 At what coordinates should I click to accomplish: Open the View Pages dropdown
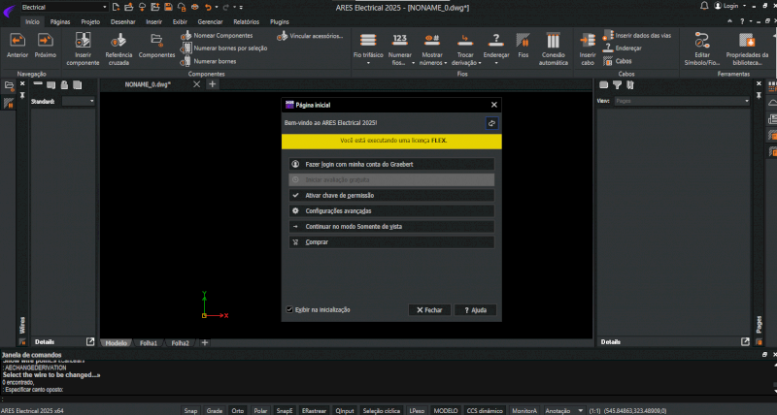(682, 101)
